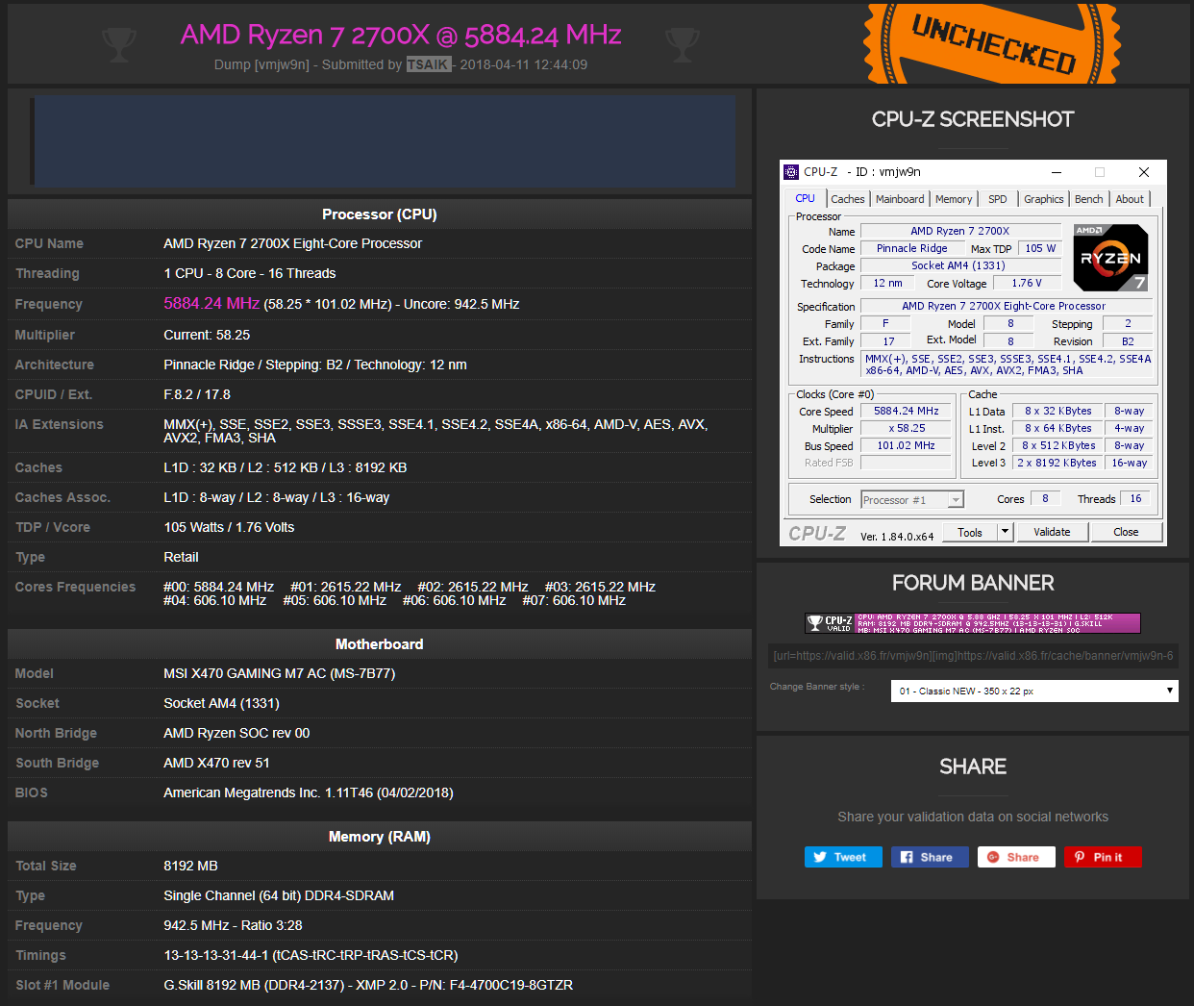
Task: Click the forum banner URL text field
Action: coord(972,656)
